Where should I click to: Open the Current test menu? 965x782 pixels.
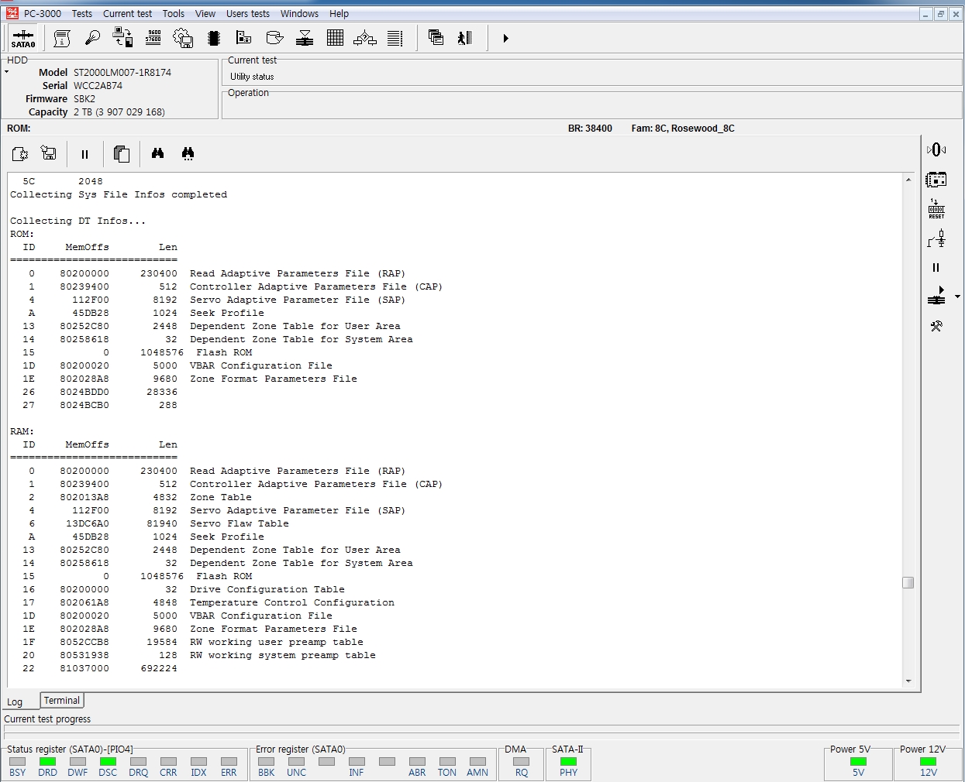pyautogui.click(x=128, y=13)
